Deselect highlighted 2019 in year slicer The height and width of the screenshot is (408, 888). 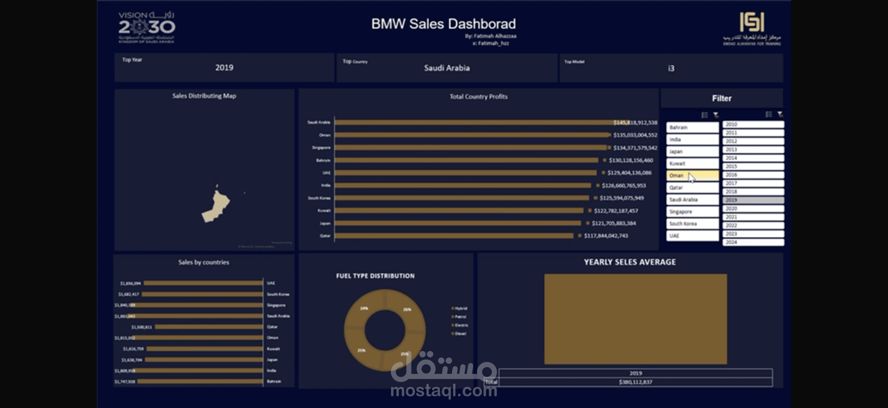753,200
